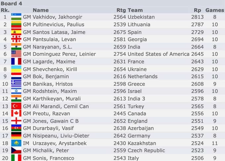Click the Canada flag icon
Image resolution: width=225 pixels, height=161 pixels.
pyautogui.click(x=16, y=113)
